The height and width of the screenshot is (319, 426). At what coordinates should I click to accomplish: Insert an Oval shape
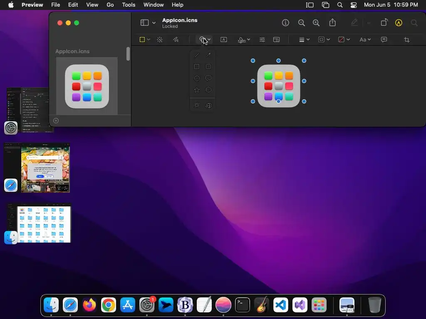tap(197, 79)
